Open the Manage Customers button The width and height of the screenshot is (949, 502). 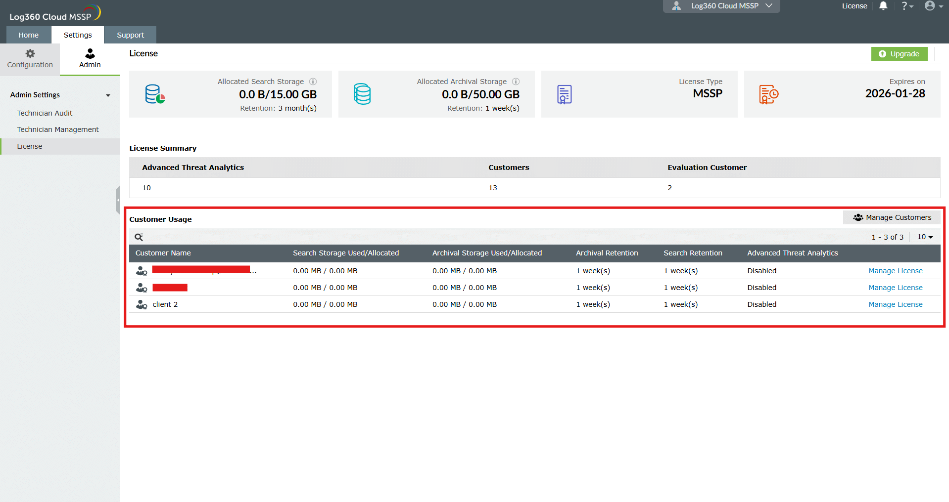[892, 217]
